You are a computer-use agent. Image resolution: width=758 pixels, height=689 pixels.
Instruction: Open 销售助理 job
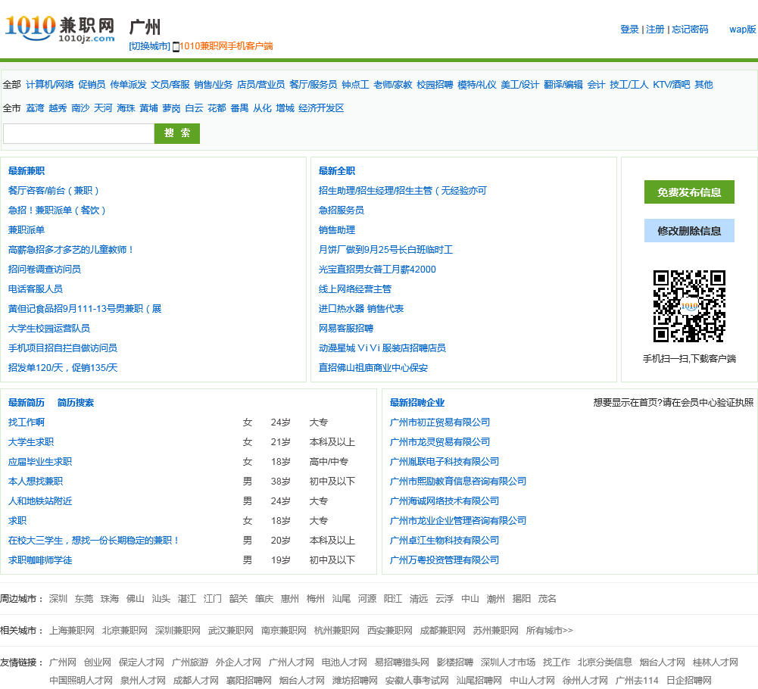click(x=337, y=229)
